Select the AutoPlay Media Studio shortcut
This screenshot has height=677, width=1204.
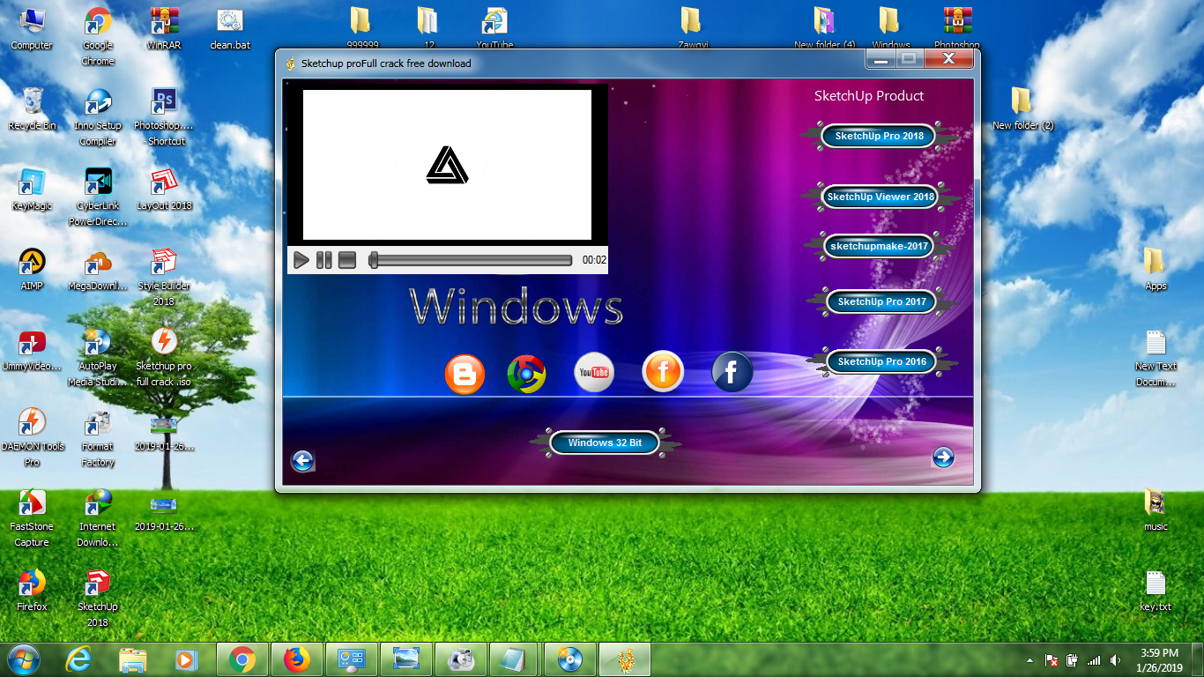(x=98, y=357)
